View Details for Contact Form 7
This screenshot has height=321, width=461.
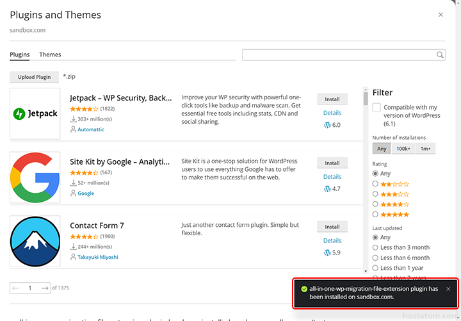(332, 241)
